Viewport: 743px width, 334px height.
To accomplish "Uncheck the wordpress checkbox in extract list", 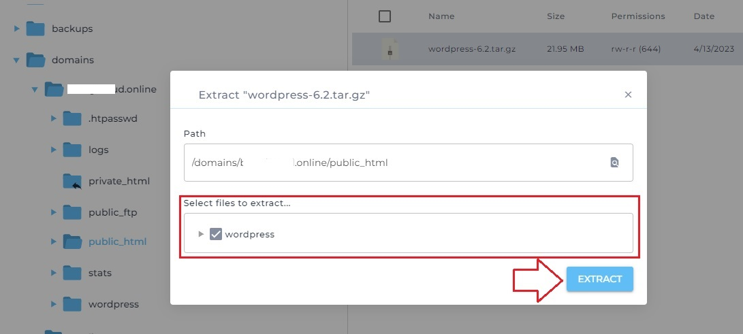I will [x=216, y=234].
